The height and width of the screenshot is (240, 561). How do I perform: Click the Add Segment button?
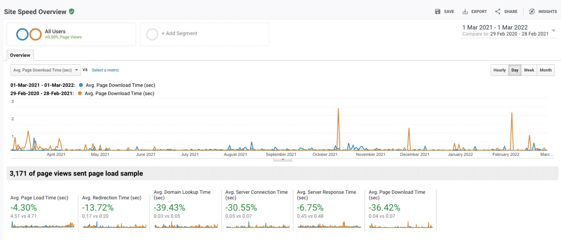pyautogui.click(x=179, y=33)
